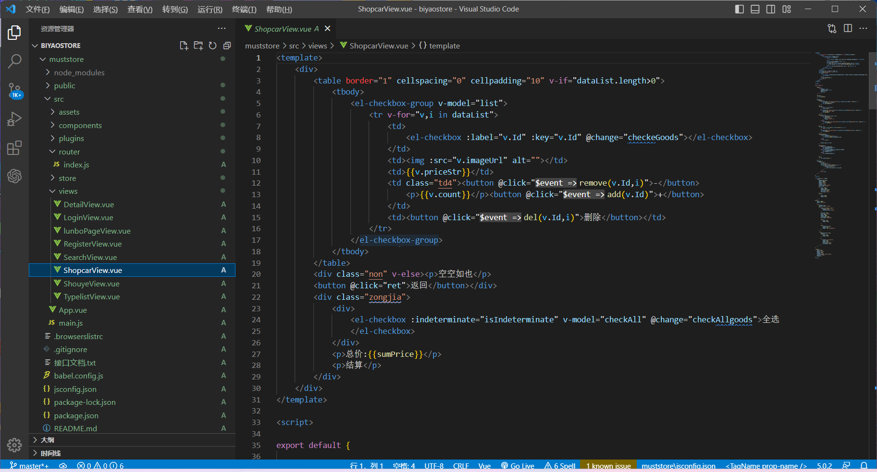Expand the store folder
This screenshot has width=877, height=472.
52,178
